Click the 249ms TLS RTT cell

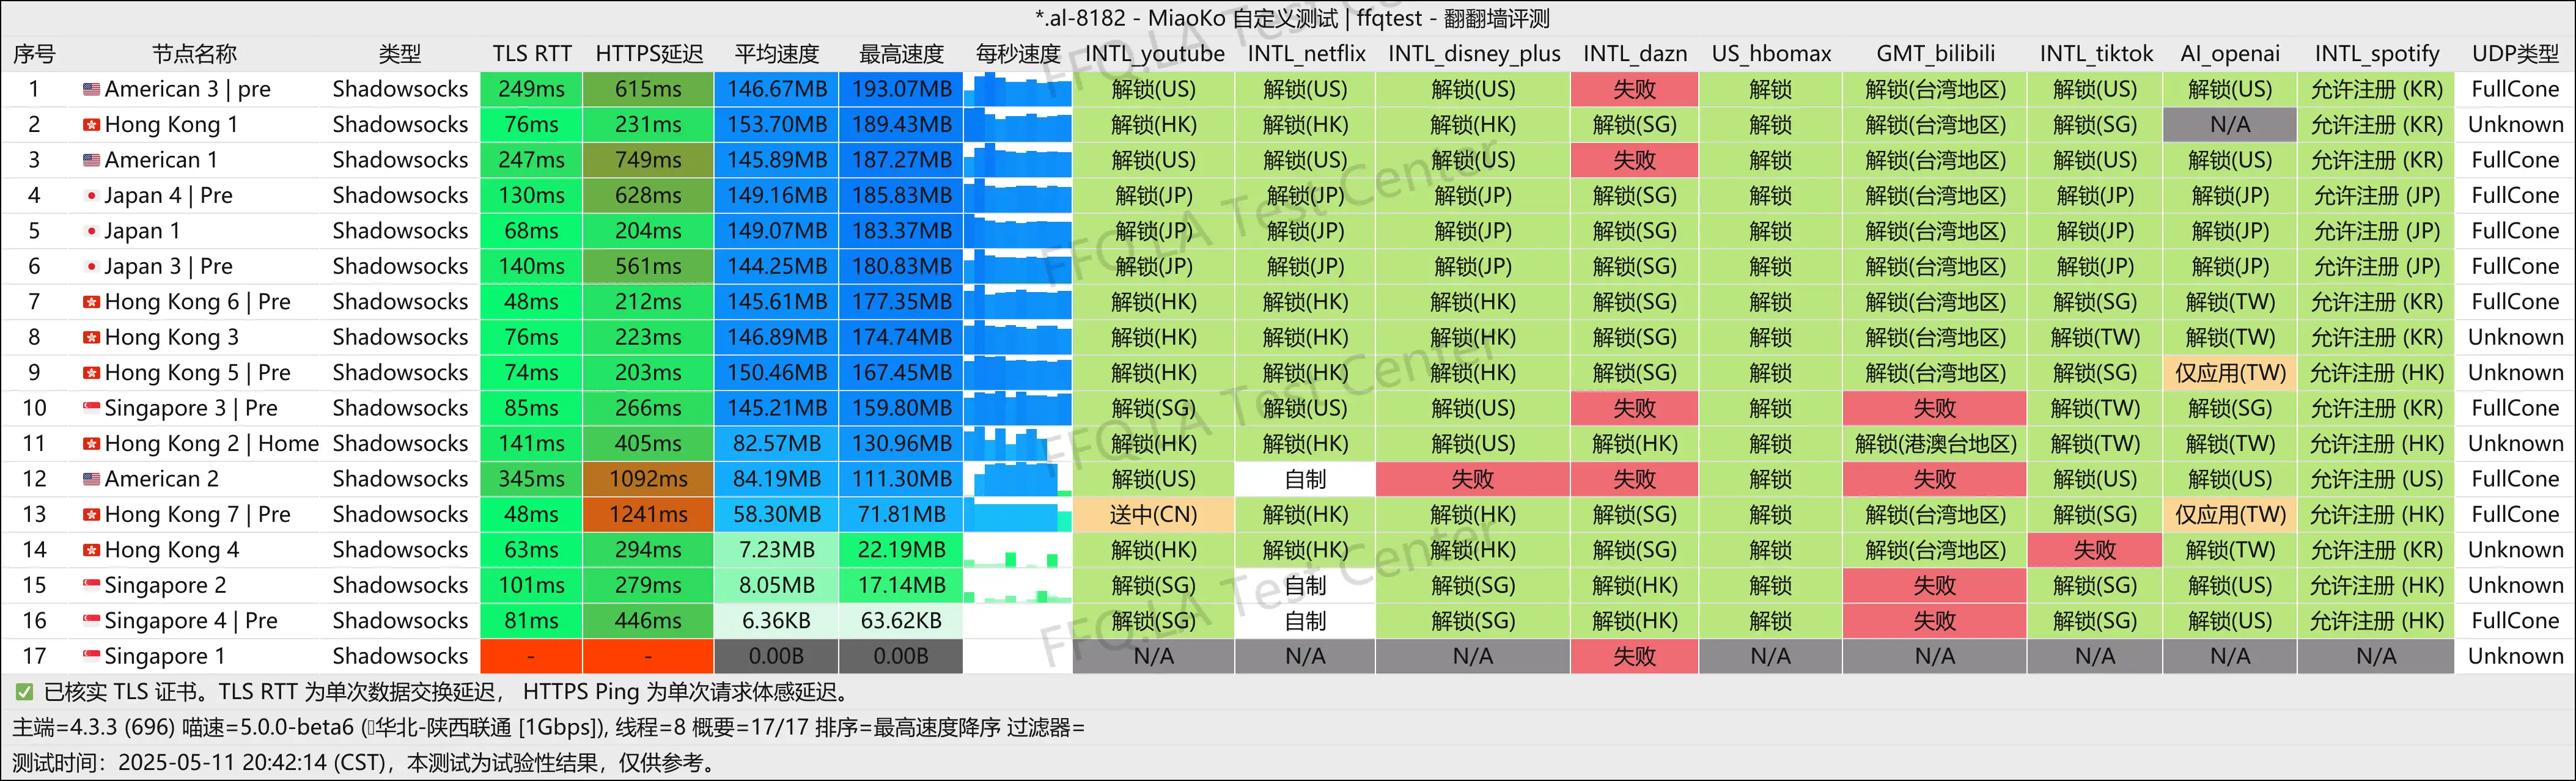coord(531,89)
